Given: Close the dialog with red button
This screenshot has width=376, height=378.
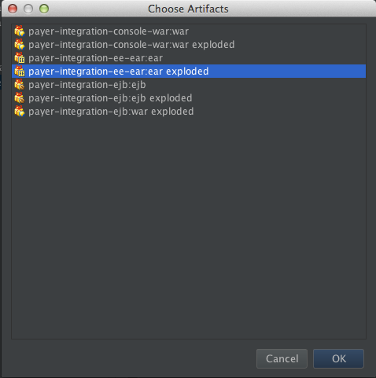Looking at the screenshot, I should 13,9.
